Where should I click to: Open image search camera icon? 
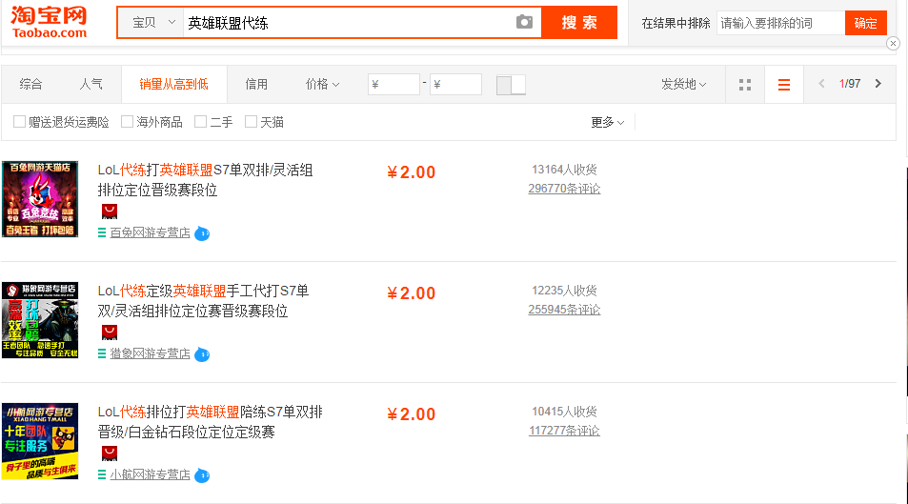pos(524,23)
